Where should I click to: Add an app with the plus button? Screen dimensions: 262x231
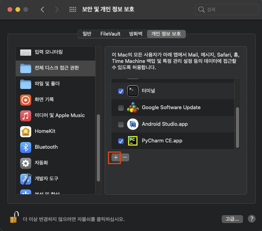116,157
